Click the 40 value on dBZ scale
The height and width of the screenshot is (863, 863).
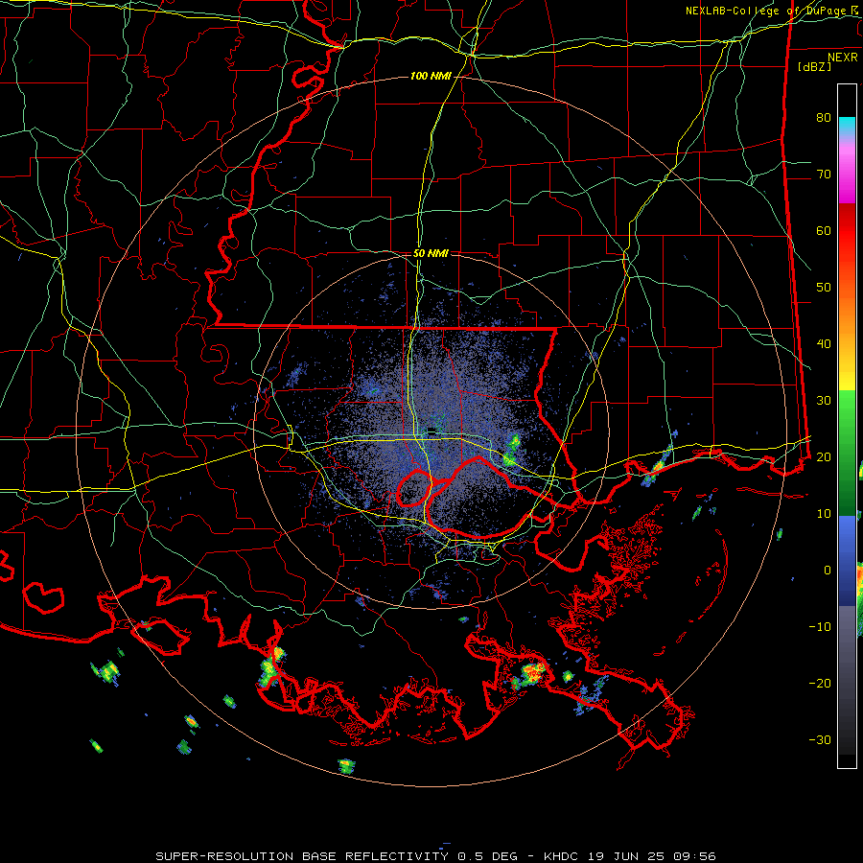(824, 344)
